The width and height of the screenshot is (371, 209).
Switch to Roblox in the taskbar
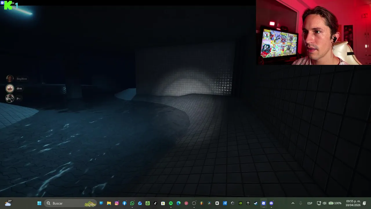point(263,203)
